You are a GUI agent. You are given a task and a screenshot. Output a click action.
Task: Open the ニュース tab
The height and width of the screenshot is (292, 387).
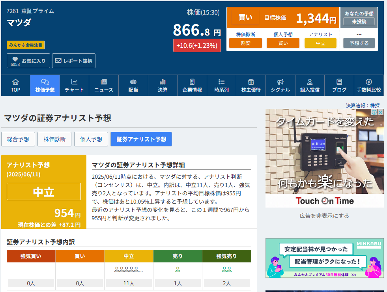(x=104, y=85)
